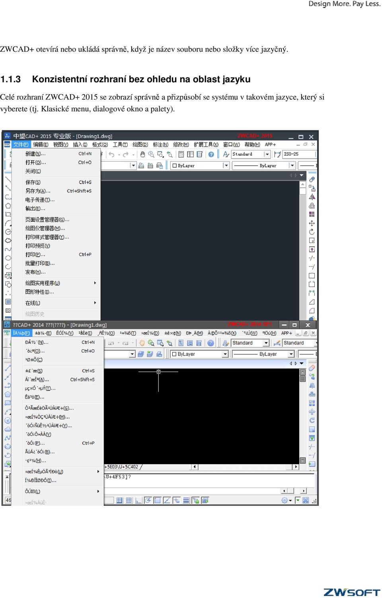Open 帮助(H) menu in ZWCAD+ 2015
This screenshot has height=598, width=382.
252,145
